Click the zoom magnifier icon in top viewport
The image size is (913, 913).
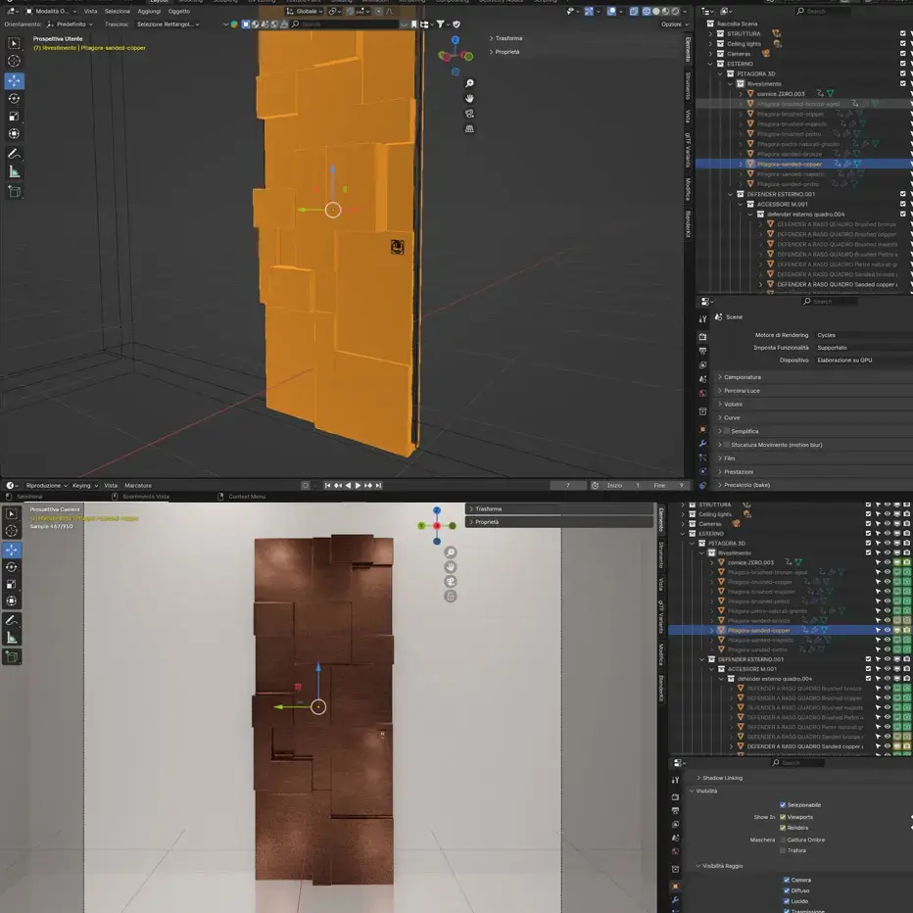[x=469, y=83]
